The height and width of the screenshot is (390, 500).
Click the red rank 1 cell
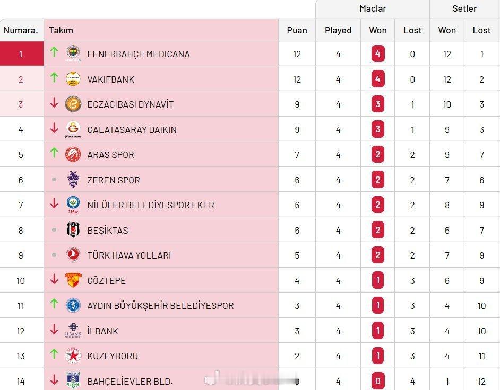tap(21, 54)
